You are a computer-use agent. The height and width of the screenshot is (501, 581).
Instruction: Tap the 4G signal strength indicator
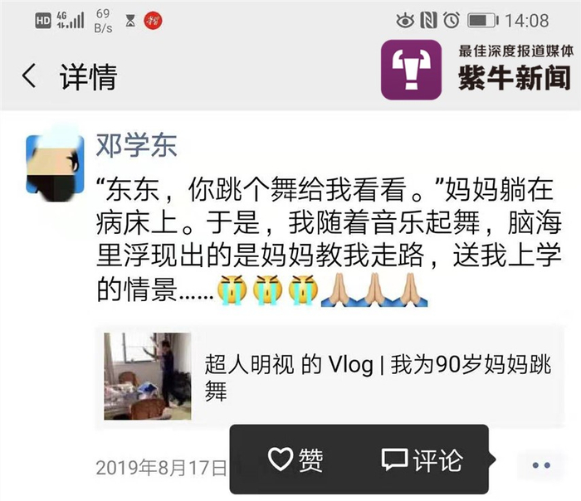71,20
